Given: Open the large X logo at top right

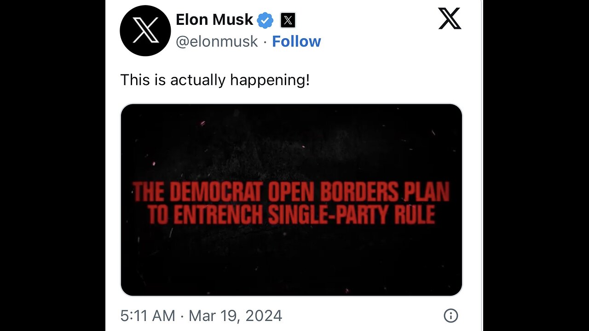Looking at the screenshot, I should coord(450,19).
